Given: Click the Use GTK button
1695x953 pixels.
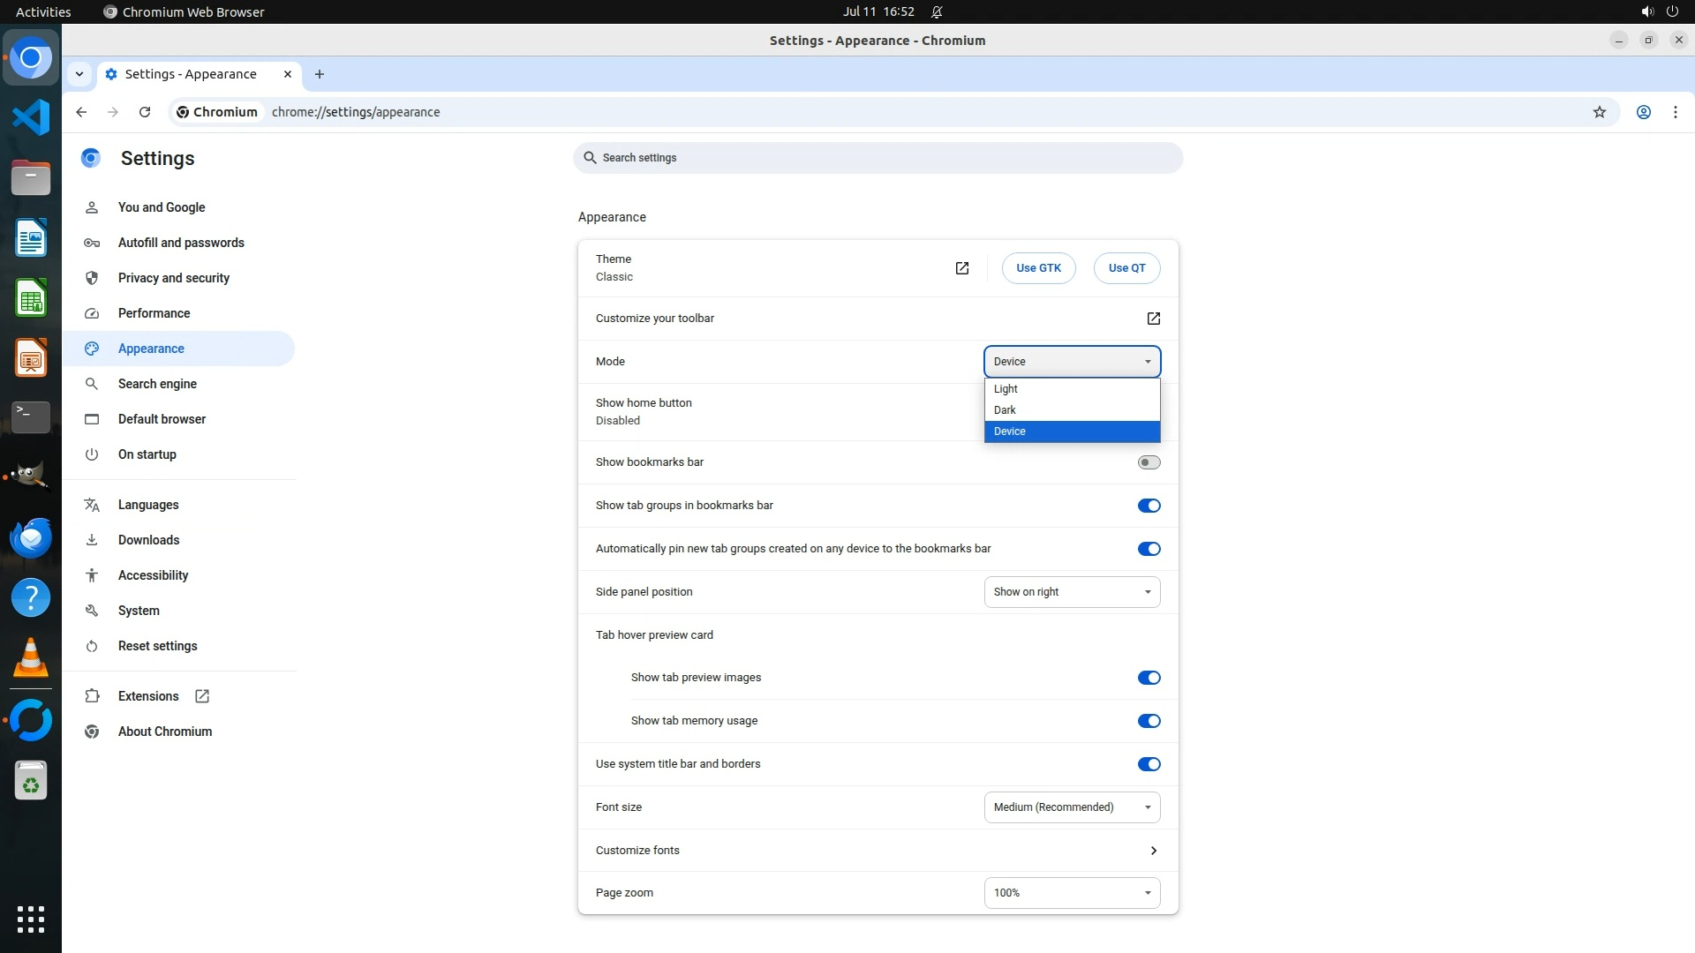Looking at the screenshot, I should pyautogui.click(x=1038, y=268).
